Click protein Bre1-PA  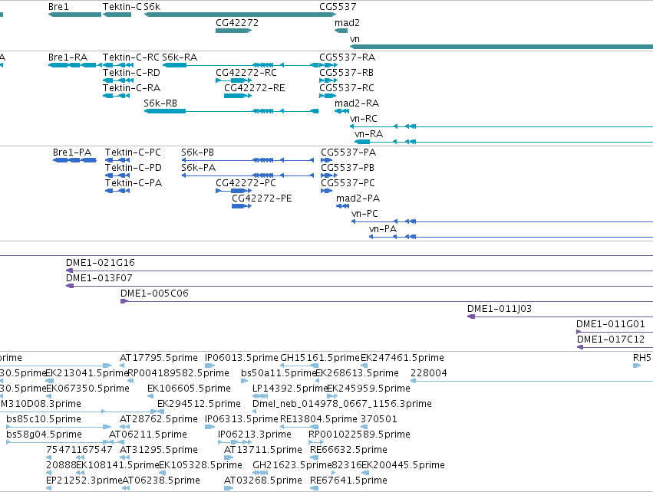coord(74,160)
